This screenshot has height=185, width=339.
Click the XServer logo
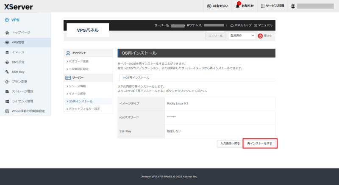tap(18, 7)
